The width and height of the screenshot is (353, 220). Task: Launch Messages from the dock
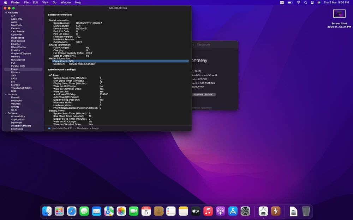pos(84,211)
